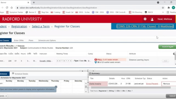The width and height of the screenshot is (176, 99).
Task: Click the 31156 CRN cell in Summary
Action: [x=128, y=84]
